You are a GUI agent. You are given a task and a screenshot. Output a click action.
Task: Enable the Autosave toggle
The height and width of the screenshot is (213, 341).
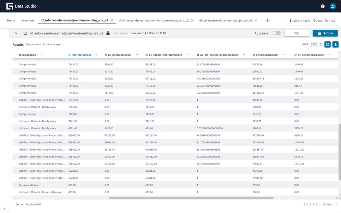pos(276,33)
